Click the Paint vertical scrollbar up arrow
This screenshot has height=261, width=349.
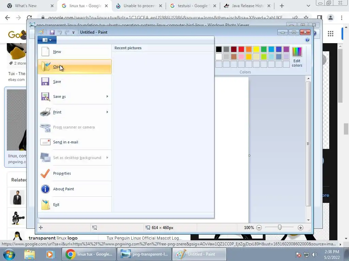[x=308, y=79]
